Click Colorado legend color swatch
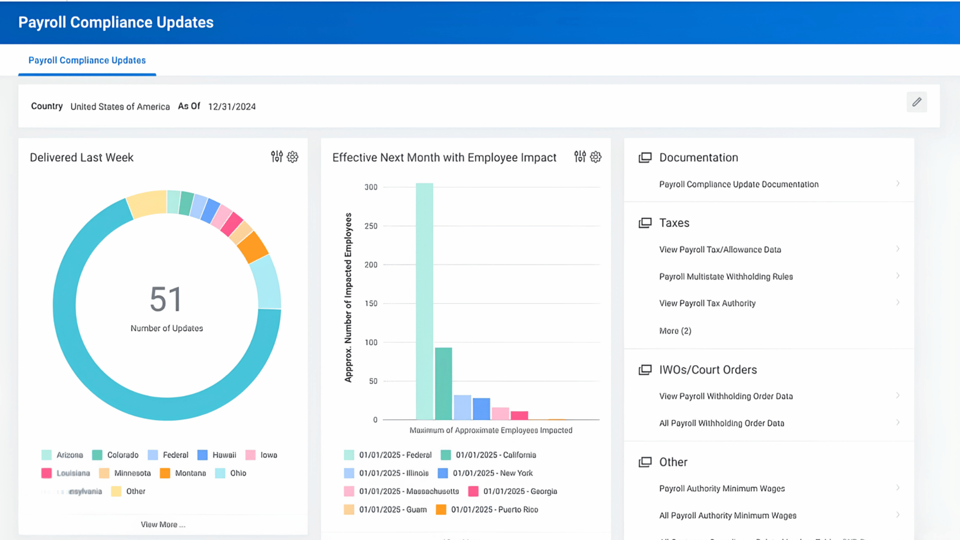 tap(97, 455)
